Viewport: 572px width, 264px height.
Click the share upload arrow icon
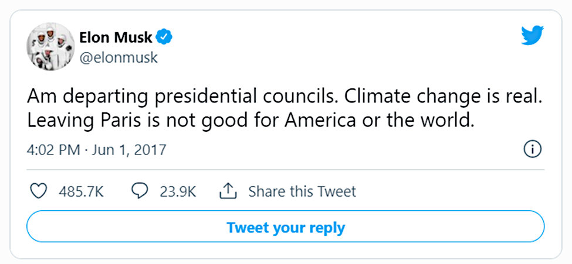click(x=228, y=191)
